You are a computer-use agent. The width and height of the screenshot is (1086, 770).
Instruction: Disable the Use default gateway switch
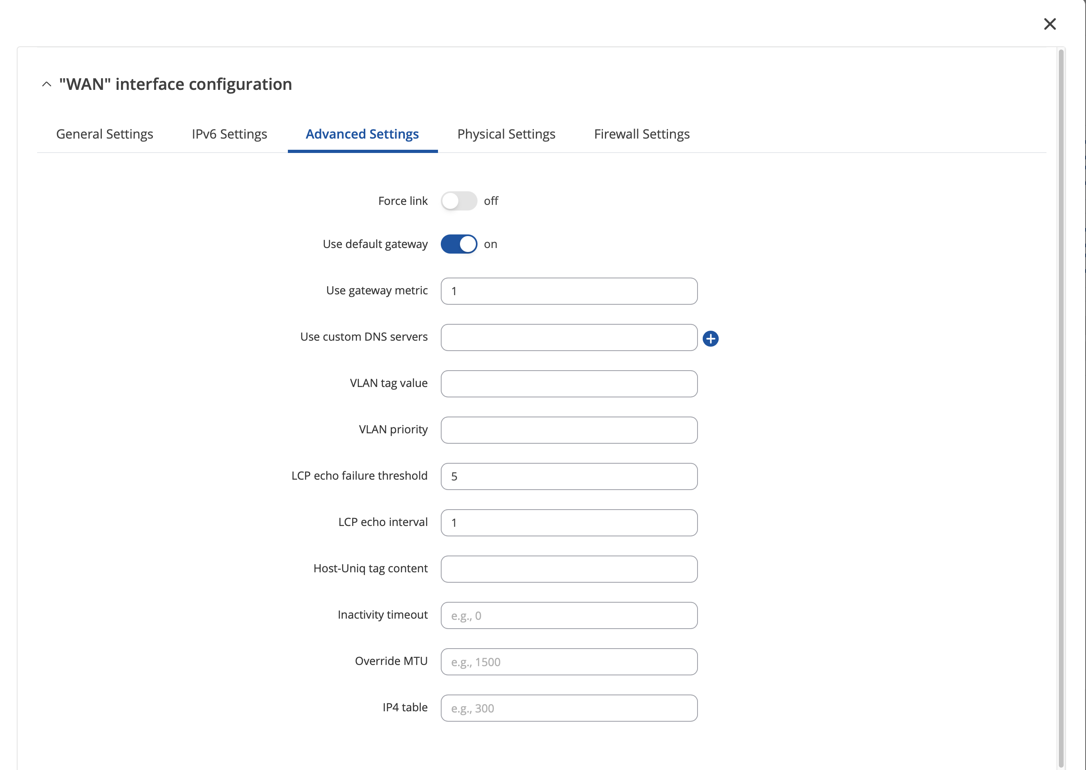459,244
